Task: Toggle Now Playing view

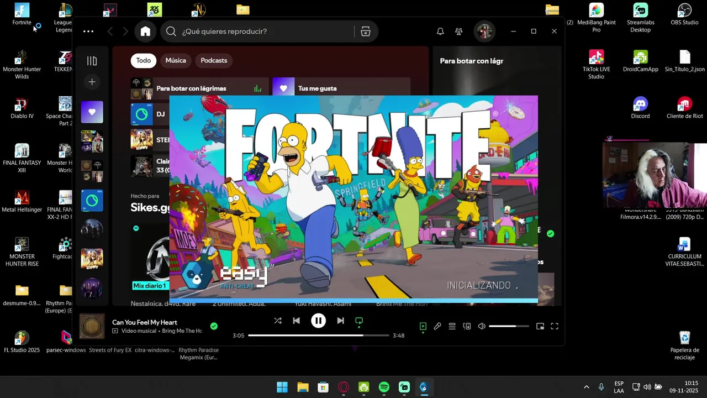Action: (x=423, y=326)
